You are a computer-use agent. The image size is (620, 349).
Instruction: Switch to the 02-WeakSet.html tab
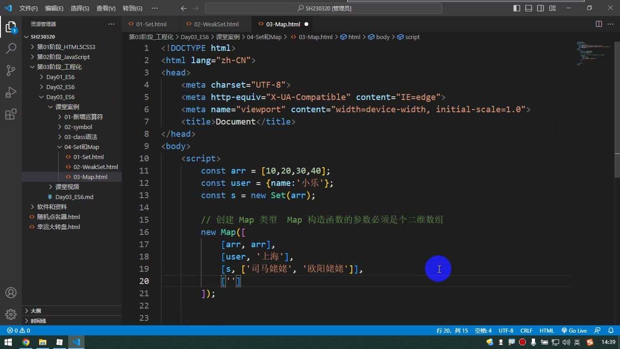(x=216, y=24)
